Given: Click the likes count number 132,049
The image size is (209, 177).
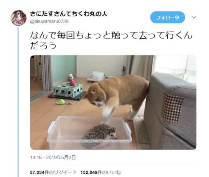Looking at the screenshot, I should pos(89,172).
